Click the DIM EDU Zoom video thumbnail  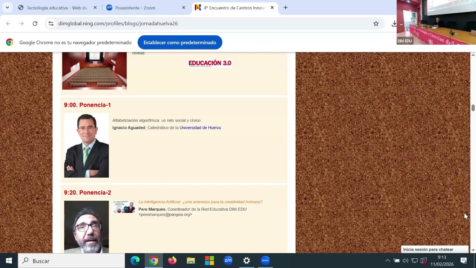tap(436, 22)
